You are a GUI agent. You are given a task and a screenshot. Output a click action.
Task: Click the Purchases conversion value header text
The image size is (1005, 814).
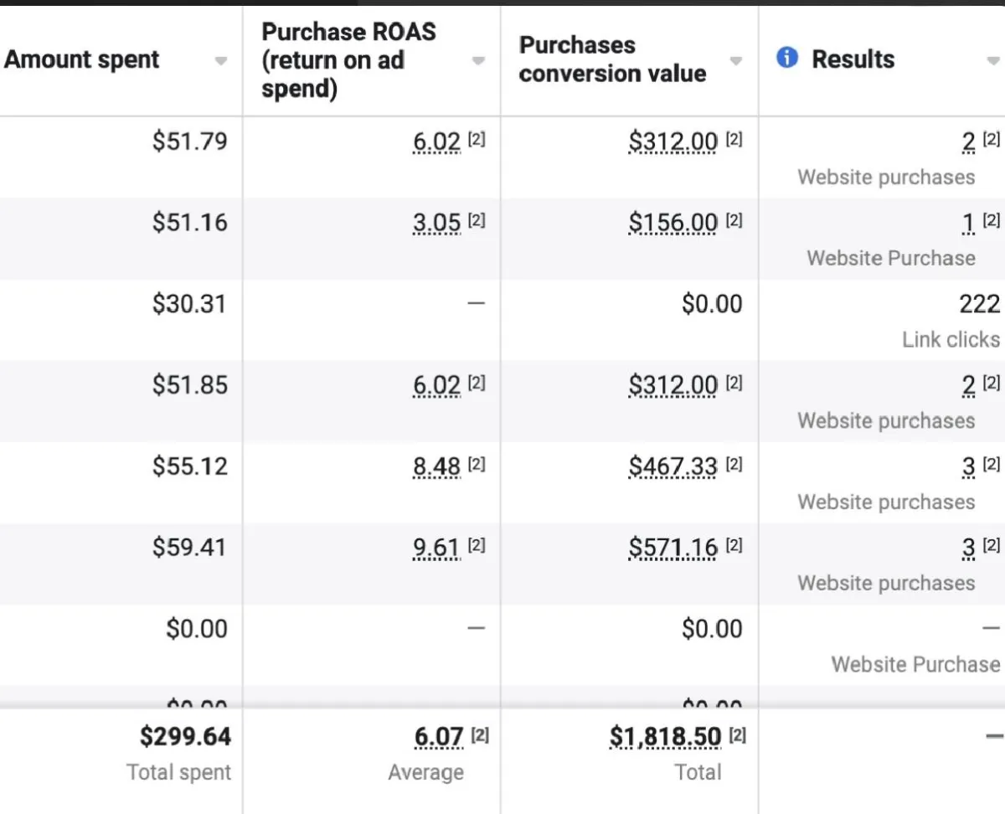[x=612, y=59]
